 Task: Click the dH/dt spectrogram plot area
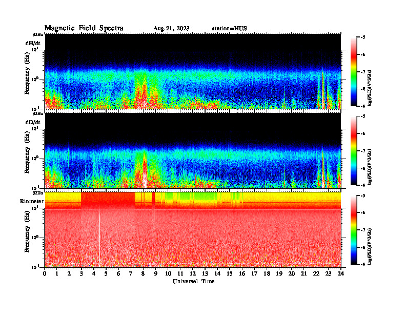193,71
